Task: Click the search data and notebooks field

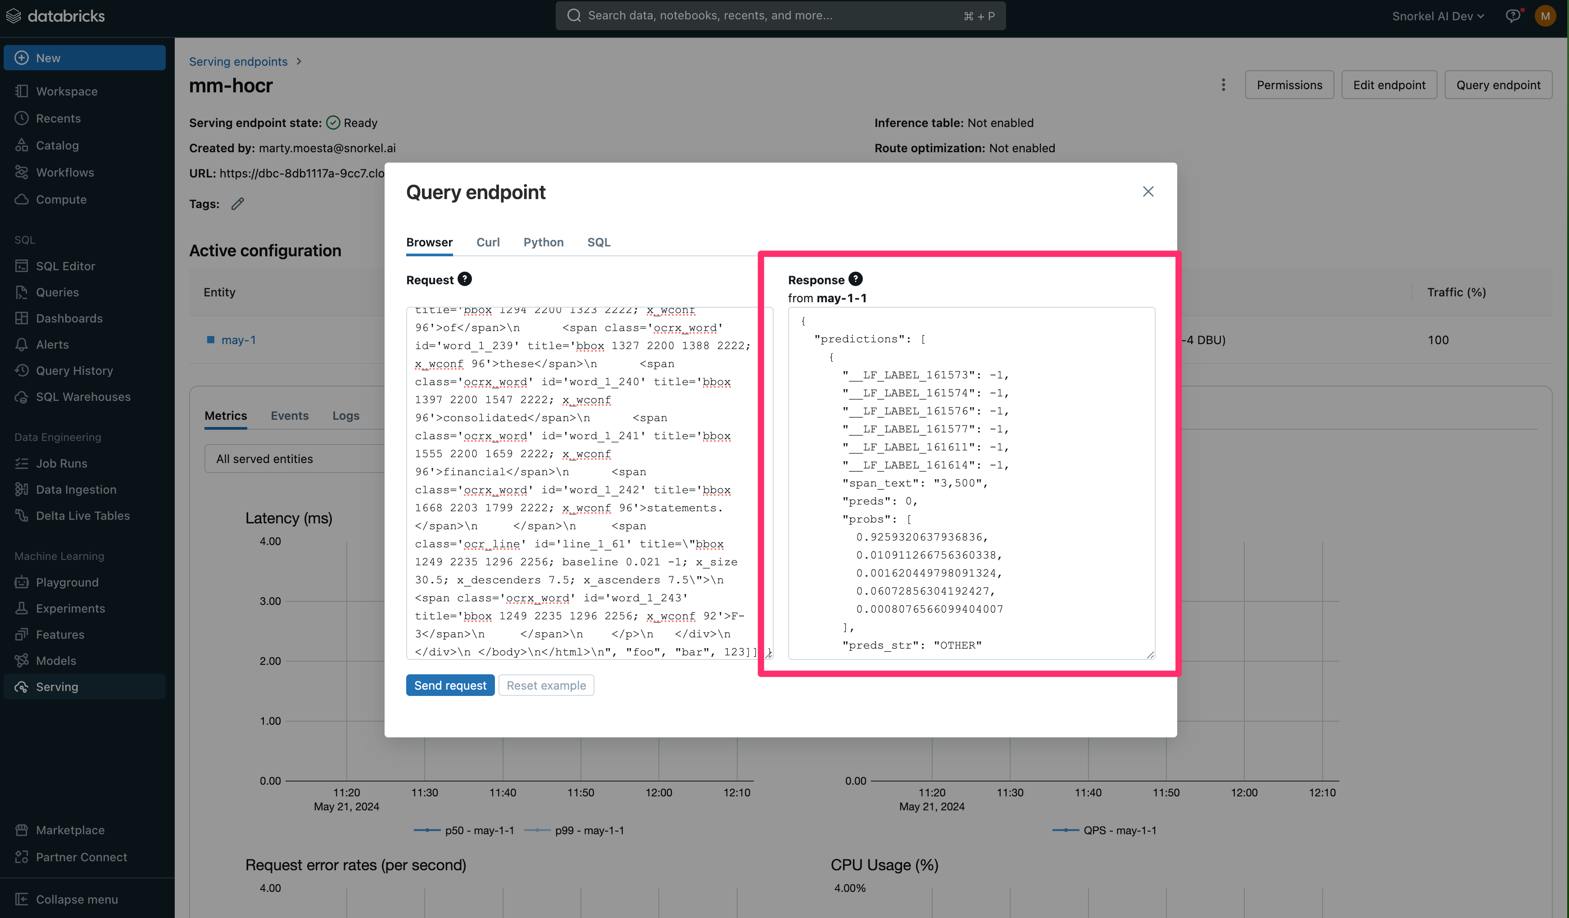Action: pyautogui.click(x=780, y=16)
